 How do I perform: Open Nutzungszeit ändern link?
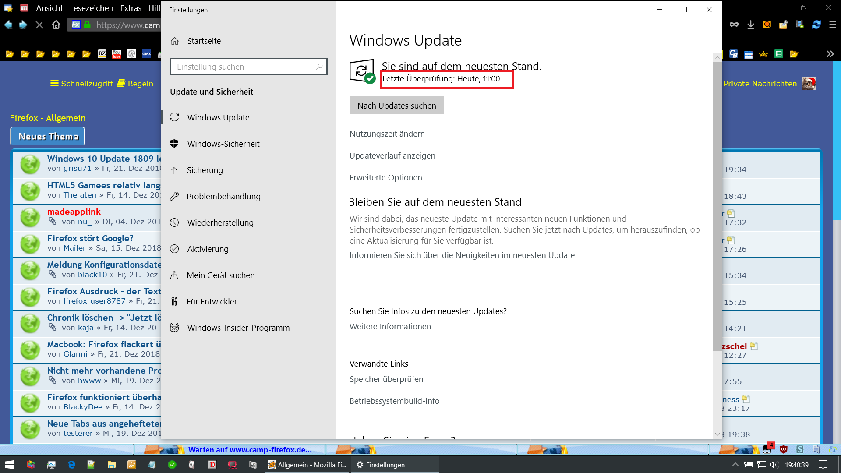click(387, 134)
